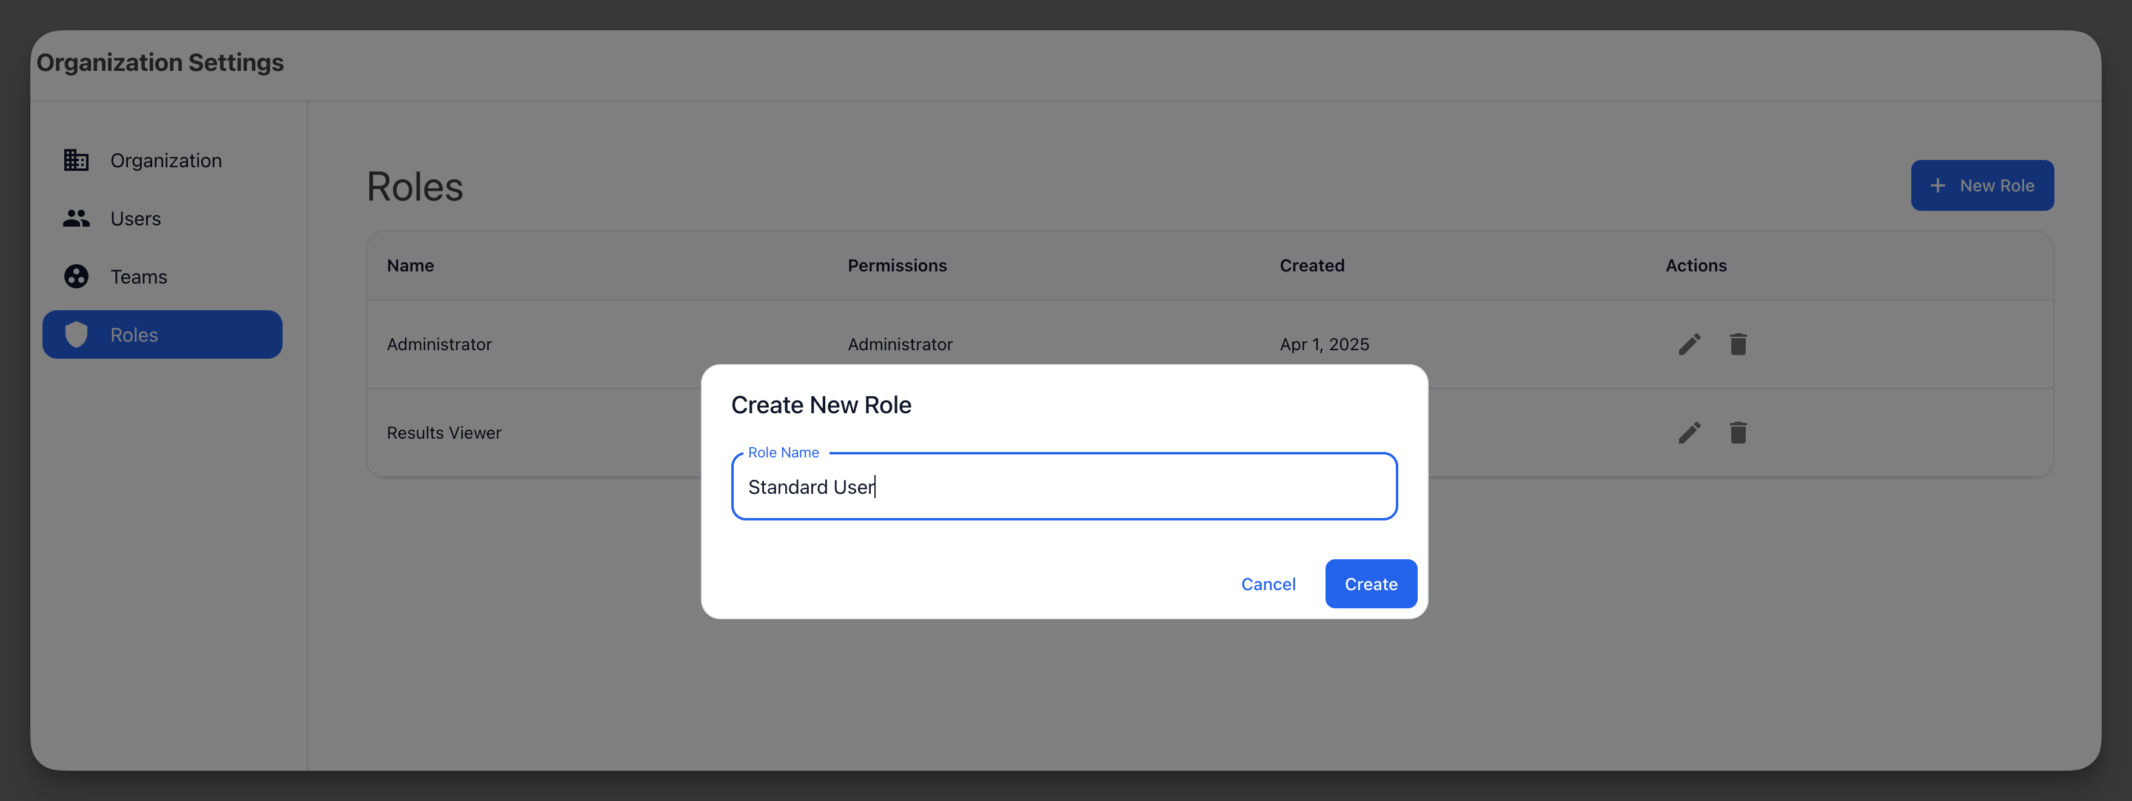Cancel the Create New Role dialog

(1267, 585)
